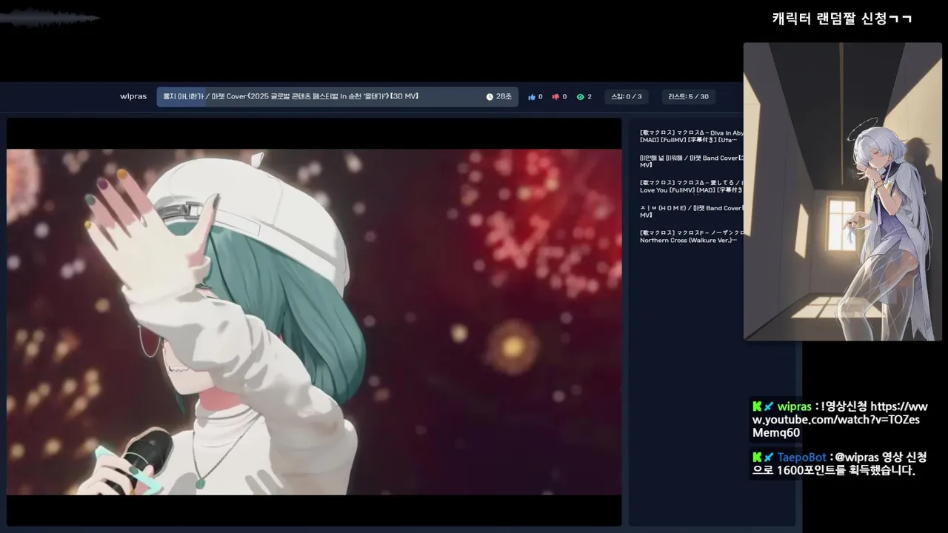Open the youtube.com link in wipras chat message
Image resolution: width=948 pixels, height=533 pixels.
tap(840, 420)
